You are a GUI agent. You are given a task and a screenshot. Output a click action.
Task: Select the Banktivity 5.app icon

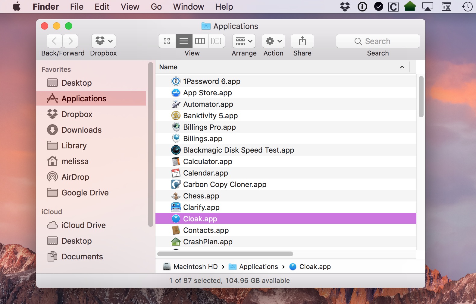[x=176, y=116]
